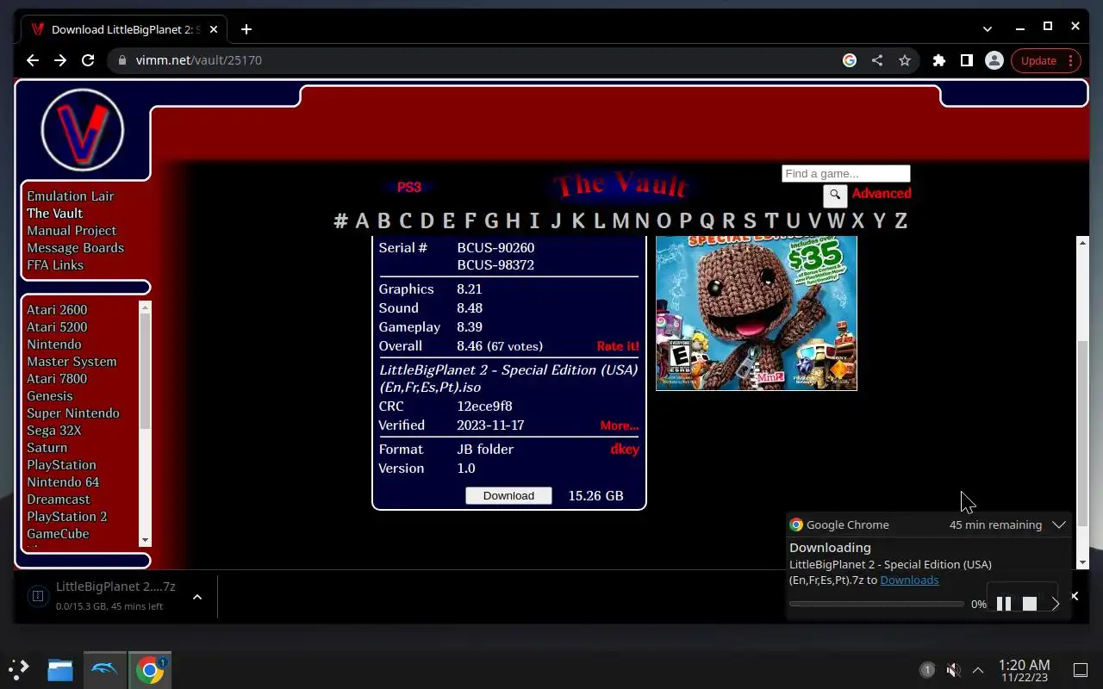Click Chrome icon in taskbar

150,670
